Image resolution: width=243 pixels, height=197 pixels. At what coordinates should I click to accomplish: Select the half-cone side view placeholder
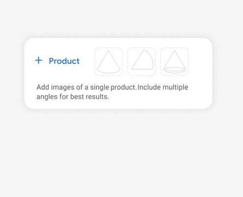[141, 62]
